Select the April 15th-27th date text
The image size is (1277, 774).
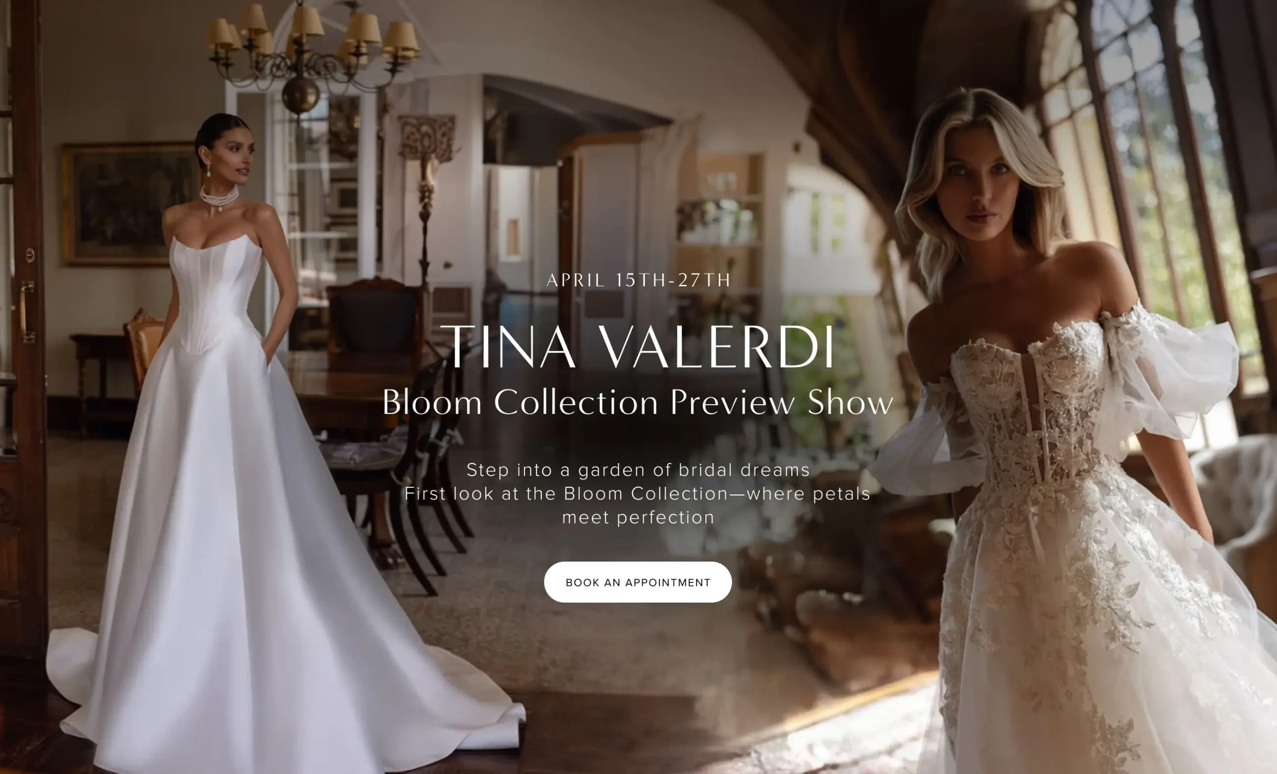click(638, 280)
